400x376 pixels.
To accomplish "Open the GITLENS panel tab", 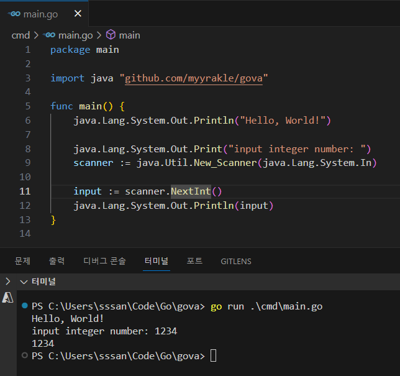I will point(236,262).
